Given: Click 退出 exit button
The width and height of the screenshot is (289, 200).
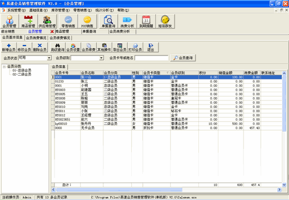Looking at the screenshot, I should tap(151, 47).
